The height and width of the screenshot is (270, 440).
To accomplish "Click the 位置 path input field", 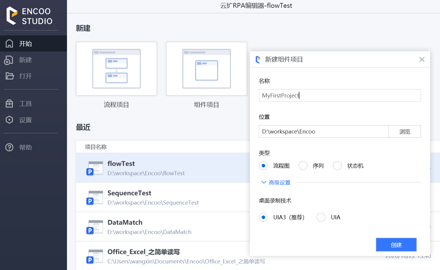I will [324, 131].
